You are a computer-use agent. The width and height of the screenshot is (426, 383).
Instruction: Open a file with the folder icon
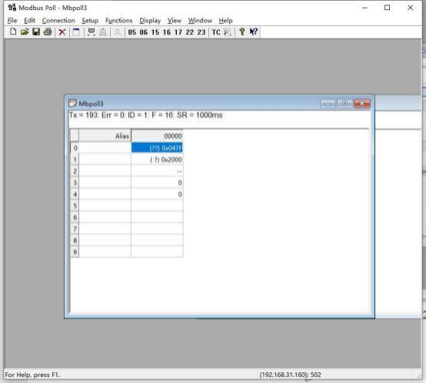[x=25, y=32]
